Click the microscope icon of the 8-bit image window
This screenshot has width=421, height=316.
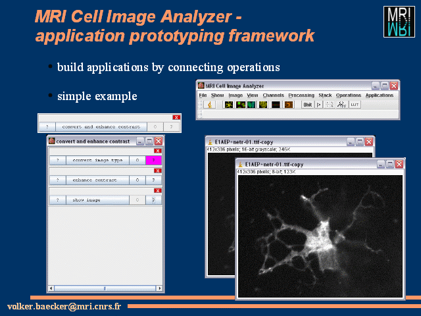point(241,164)
